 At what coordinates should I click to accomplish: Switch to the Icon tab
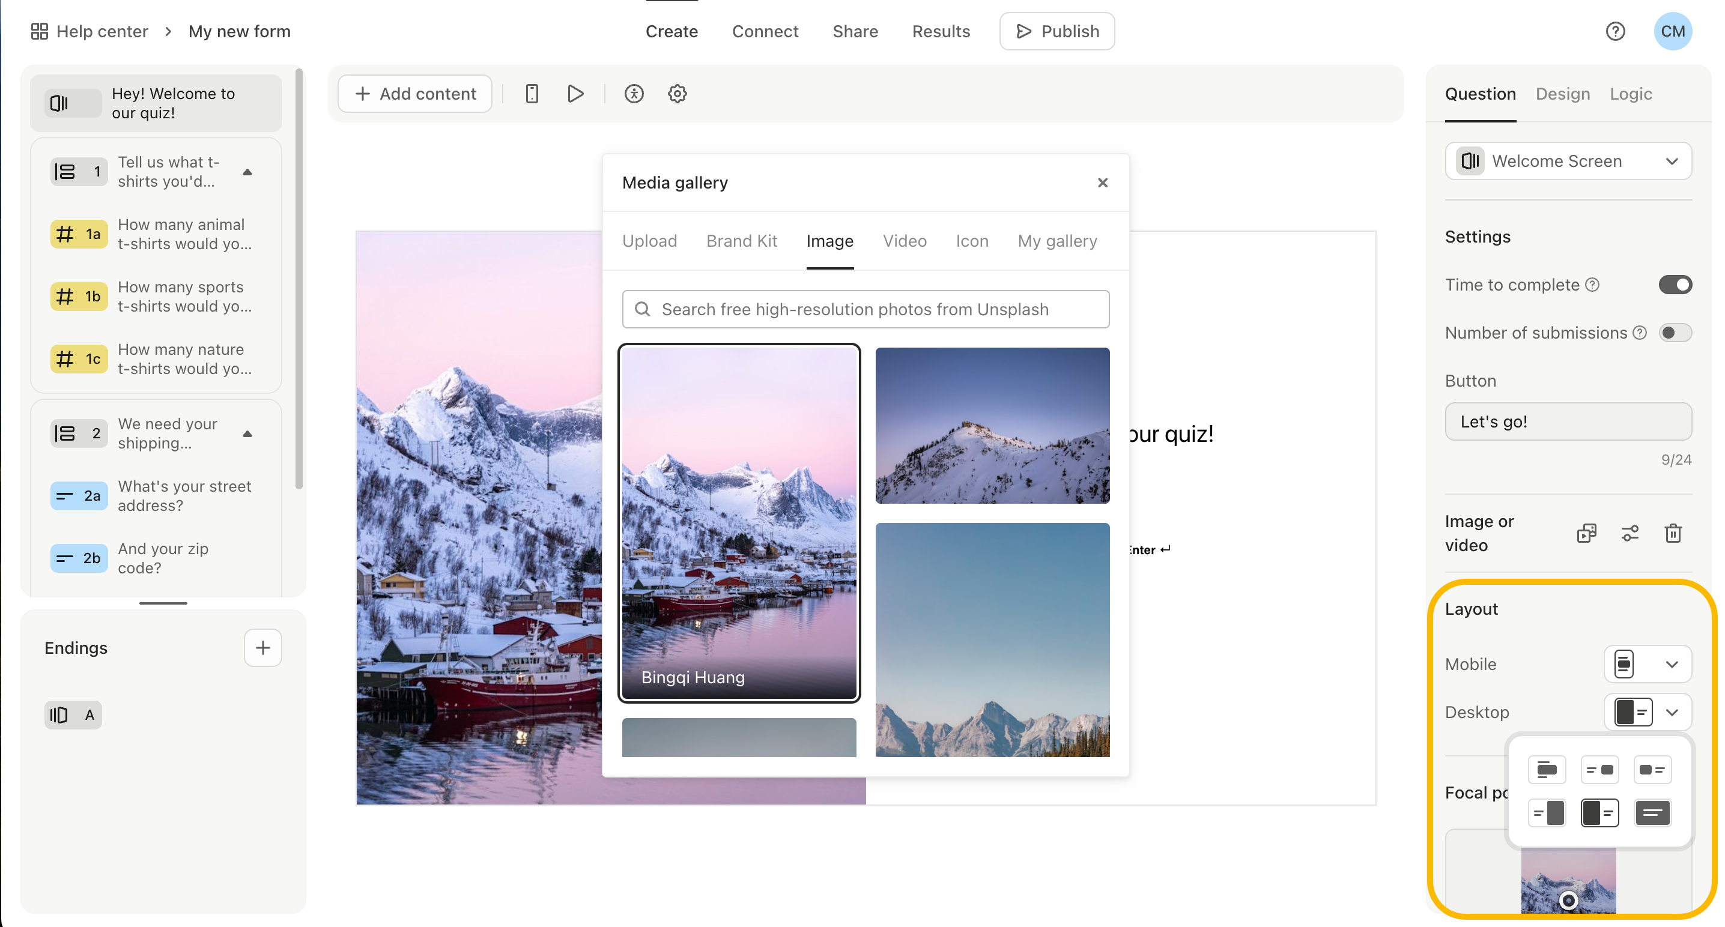pos(972,241)
